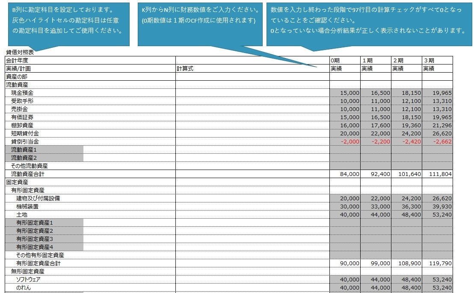Click the gray 有形固定資産2 account cell
Screen dimensions: 474x293
pyautogui.click(x=44, y=231)
